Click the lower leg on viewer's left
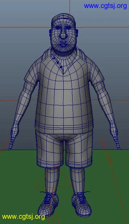This screenshot has width=129, height=224. (52, 180)
